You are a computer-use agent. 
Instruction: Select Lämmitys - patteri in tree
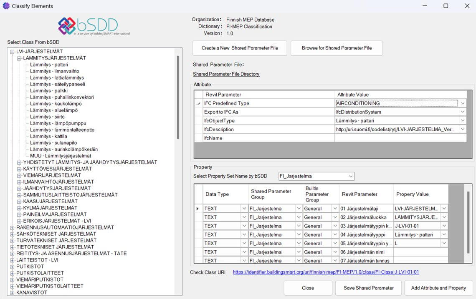(x=49, y=65)
